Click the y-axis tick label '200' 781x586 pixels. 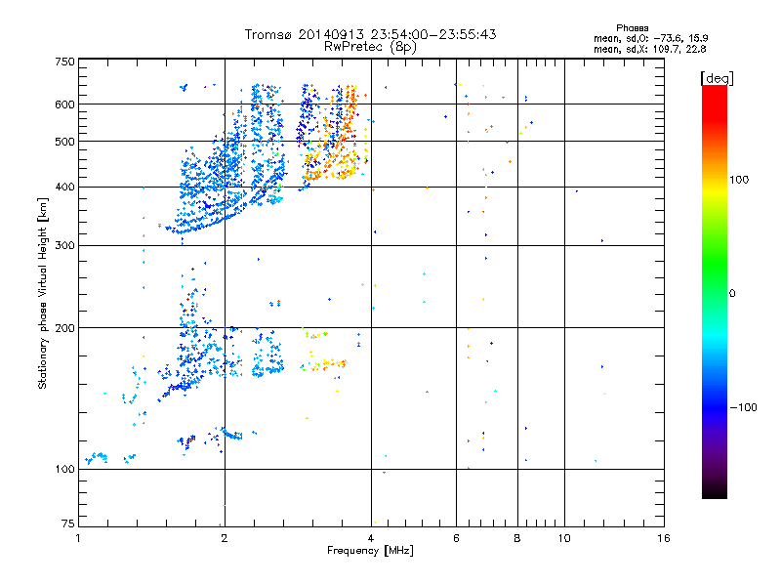click(65, 328)
